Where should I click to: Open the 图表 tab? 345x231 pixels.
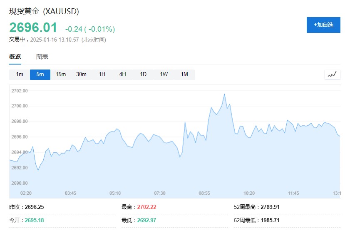pyautogui.click(x=42, y=57)
